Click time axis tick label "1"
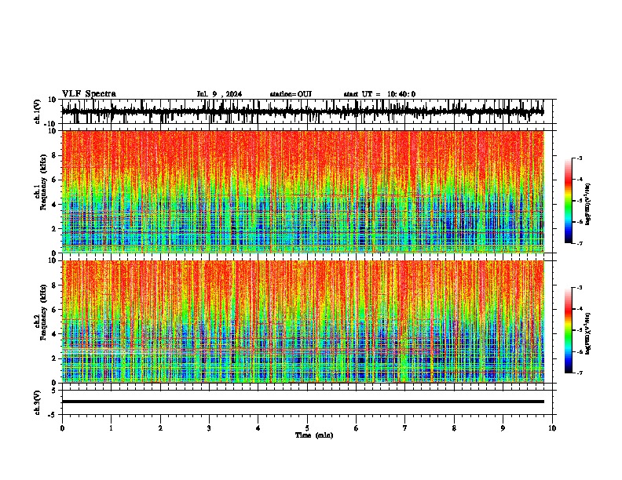Screen dimensions: 622x480 pos(111,428)
